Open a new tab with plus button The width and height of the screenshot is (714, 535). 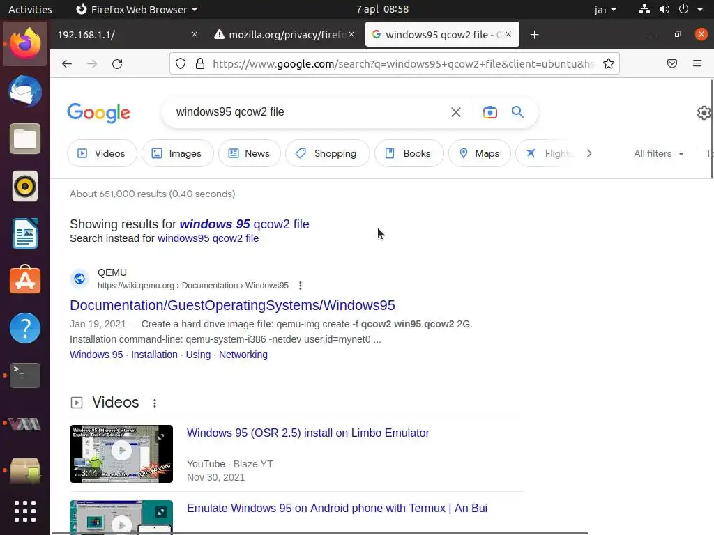coord(534,35)
